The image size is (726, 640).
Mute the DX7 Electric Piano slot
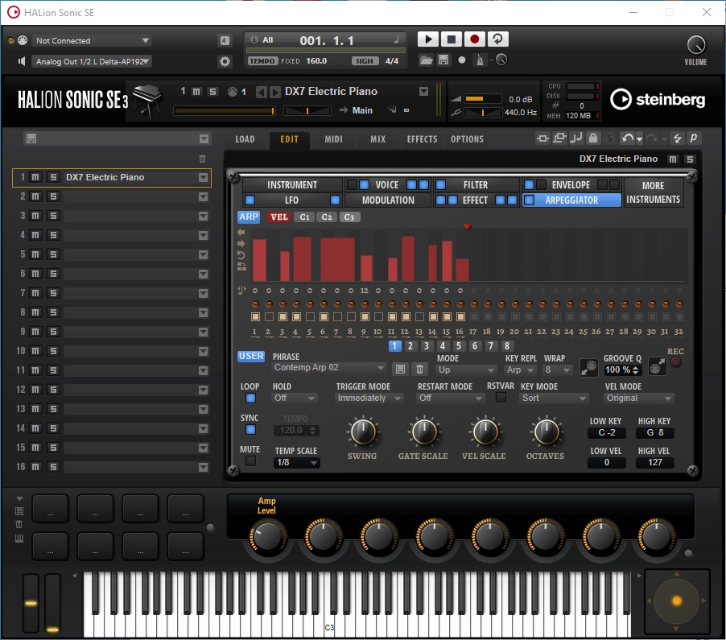pos(35,177)
